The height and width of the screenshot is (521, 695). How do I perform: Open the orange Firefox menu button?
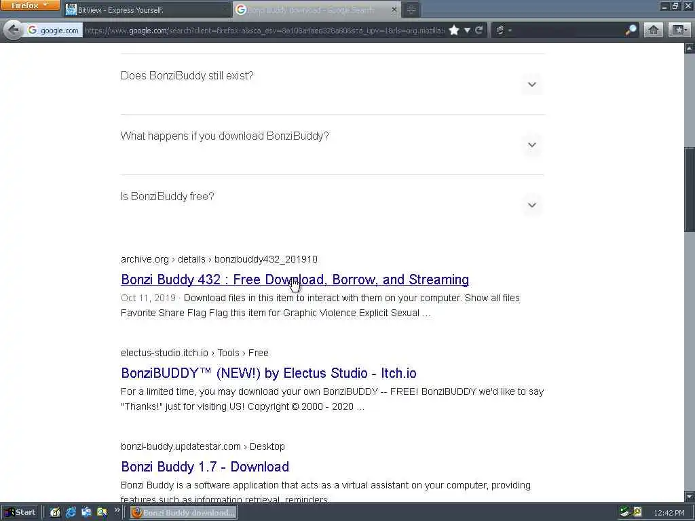point(30,5)
